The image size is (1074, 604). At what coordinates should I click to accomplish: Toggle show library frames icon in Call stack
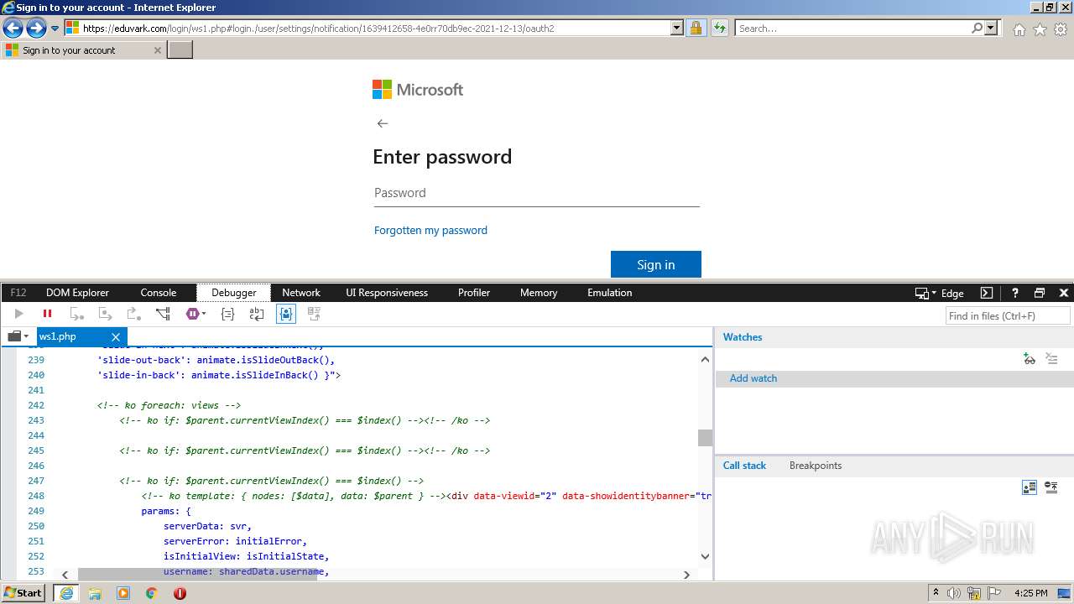[1051, 487]
